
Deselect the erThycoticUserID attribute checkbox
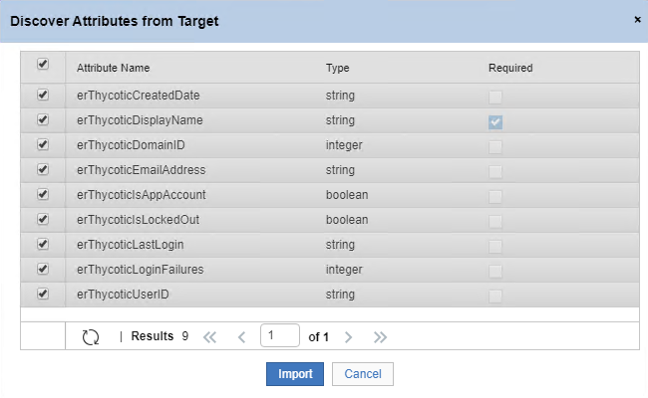43,294
